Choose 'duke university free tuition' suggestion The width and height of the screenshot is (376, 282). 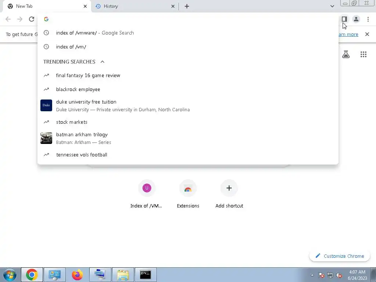(188, 105)
